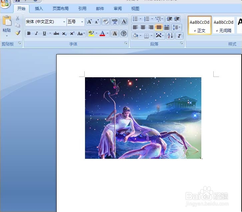Screen dimensions: 242x212
Task: Open the 视图 tab
Action: (135, 8)
